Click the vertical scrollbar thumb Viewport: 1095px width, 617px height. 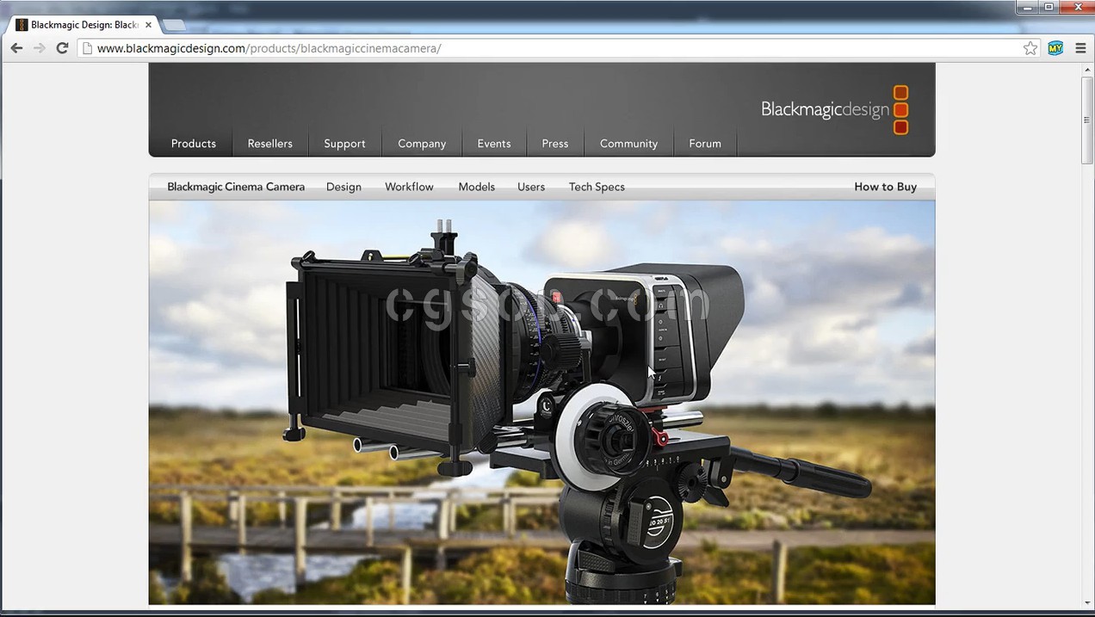click(x=1087, y=120)
